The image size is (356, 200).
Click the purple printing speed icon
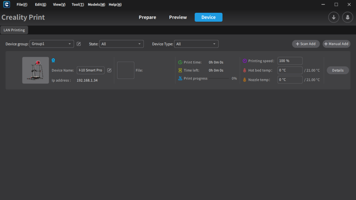[245, 61]
